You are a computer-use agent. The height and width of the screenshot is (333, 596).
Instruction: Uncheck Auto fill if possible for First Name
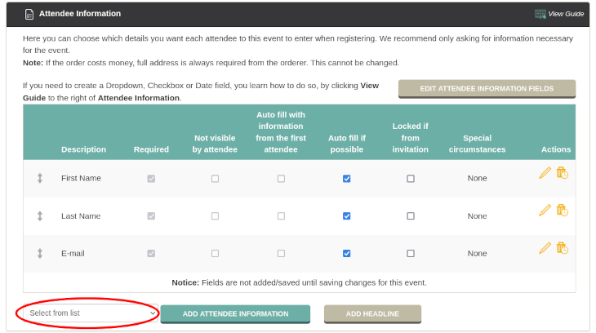[x=347, y=179]
